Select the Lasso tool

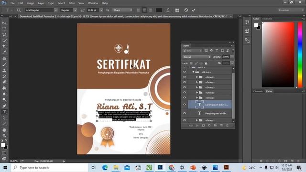point(4,35)
